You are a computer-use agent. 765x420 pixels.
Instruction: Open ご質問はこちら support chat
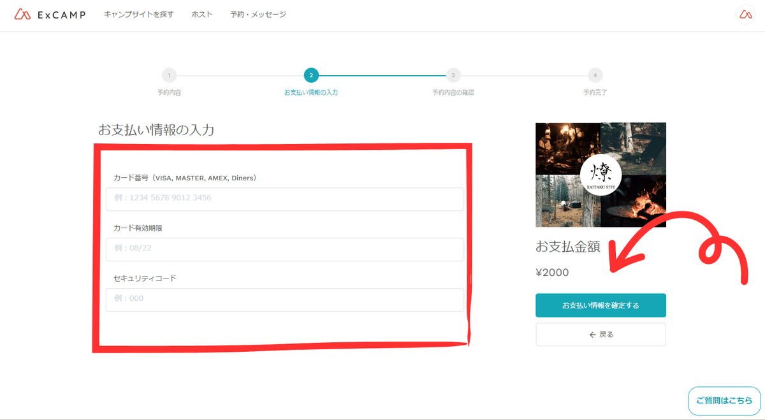[724, 400]
